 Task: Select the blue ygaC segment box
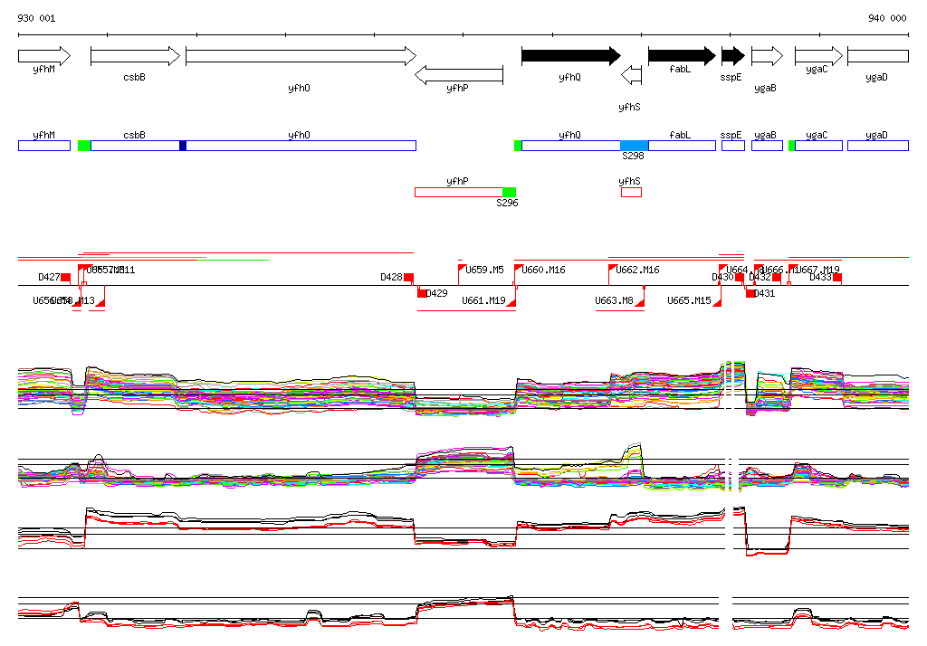click(x=818, y=146)
